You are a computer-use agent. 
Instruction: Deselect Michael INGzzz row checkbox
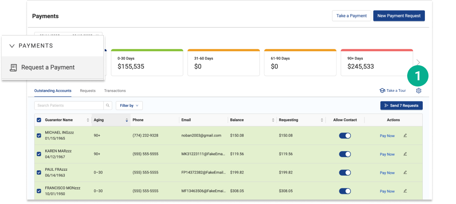click(x=39, y=135)
